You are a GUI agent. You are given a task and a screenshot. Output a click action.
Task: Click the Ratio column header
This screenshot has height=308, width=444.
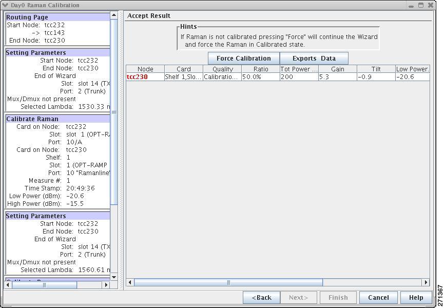click(261, 69)
